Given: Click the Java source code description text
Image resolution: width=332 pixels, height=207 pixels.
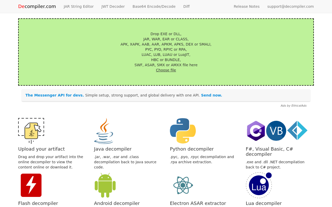Looking at the screenshot, I should [x=125, y=162].
